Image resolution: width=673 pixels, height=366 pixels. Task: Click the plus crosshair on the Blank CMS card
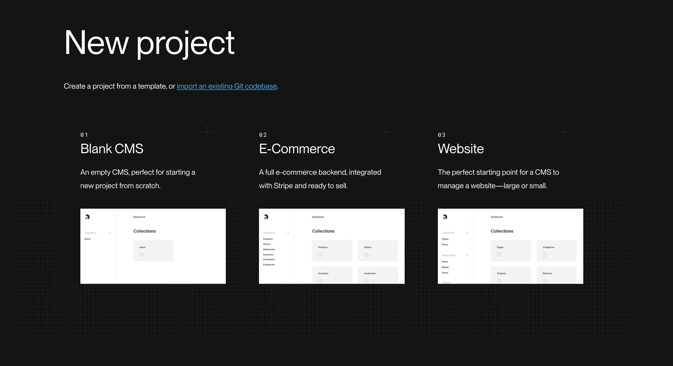pos(207,132)
